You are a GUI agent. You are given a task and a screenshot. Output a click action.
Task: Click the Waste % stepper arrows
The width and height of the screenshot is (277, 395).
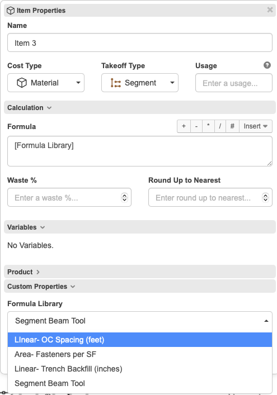(124, 198)
